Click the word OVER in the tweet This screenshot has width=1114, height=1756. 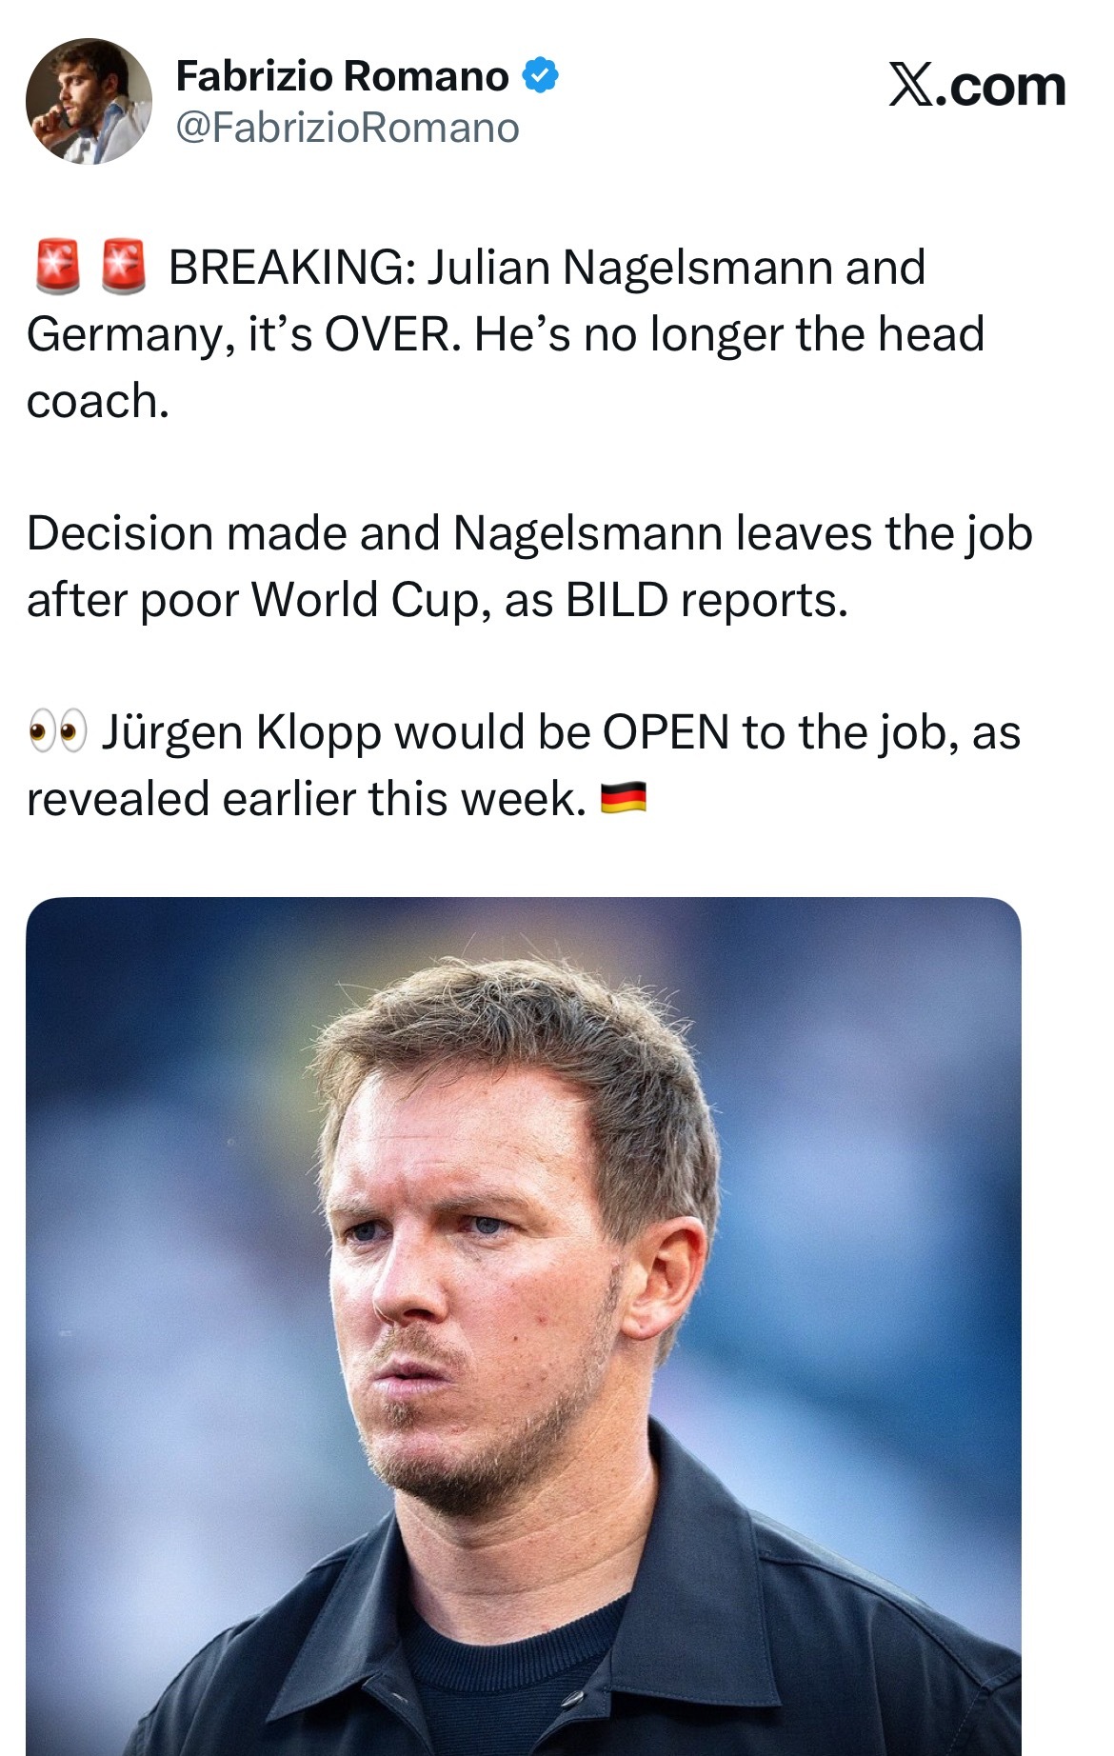coord(392,334)
